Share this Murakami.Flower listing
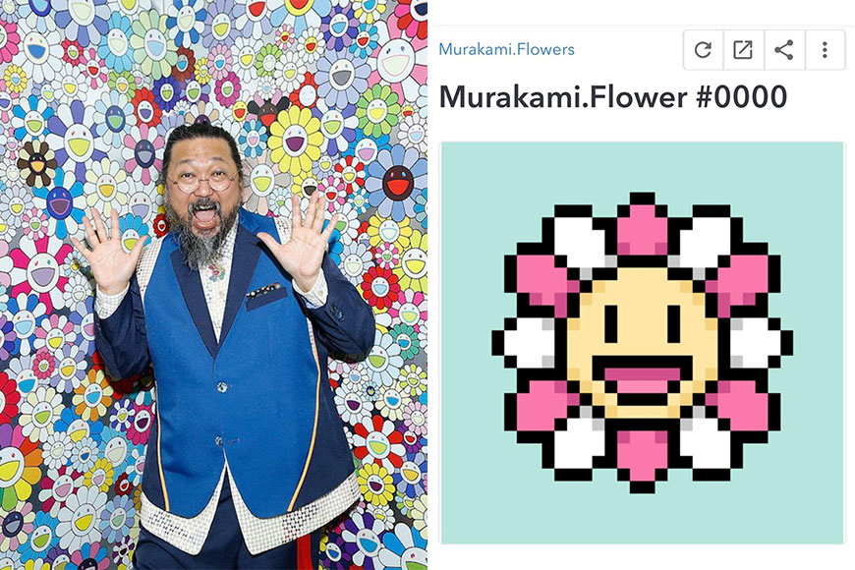Image resolution: width=855 pixels, height=570 pixels. pyautogui.click(x=784, y=50)
